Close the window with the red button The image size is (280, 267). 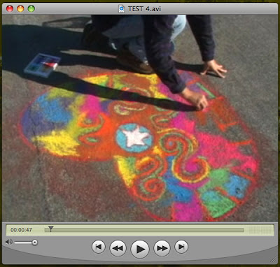point(10,9)
